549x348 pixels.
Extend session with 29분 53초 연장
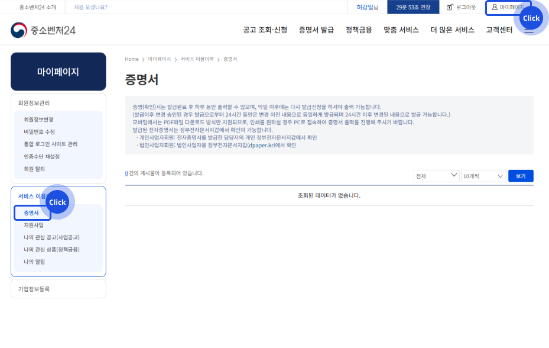(413, 7)
